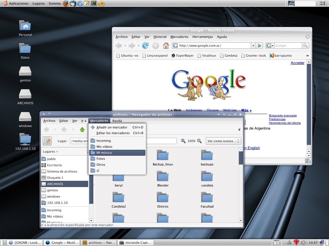Open the Lugares sidebar selector dropdown
The width and height of the screenshot is (329, 246).
pyautogui.click(x=50, y=151)
